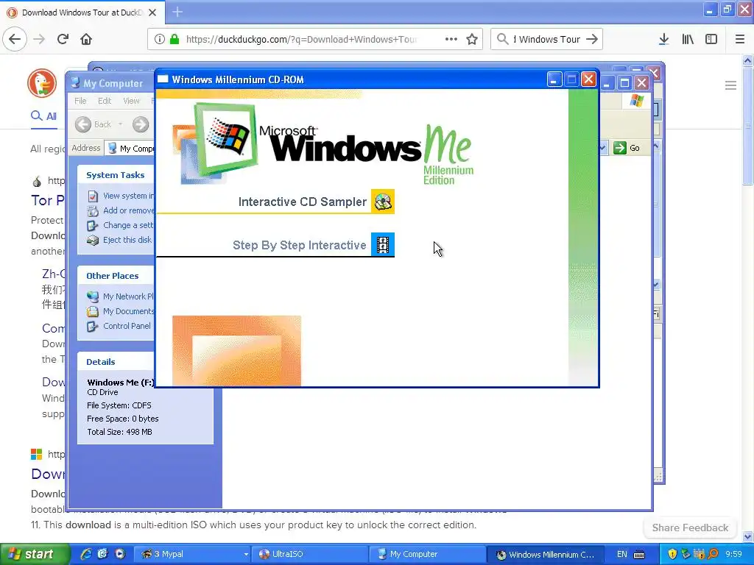Launch Windows Media Player from quick launch
The width and height of the screenshot is (754, 565).
(x=119, y=554)
